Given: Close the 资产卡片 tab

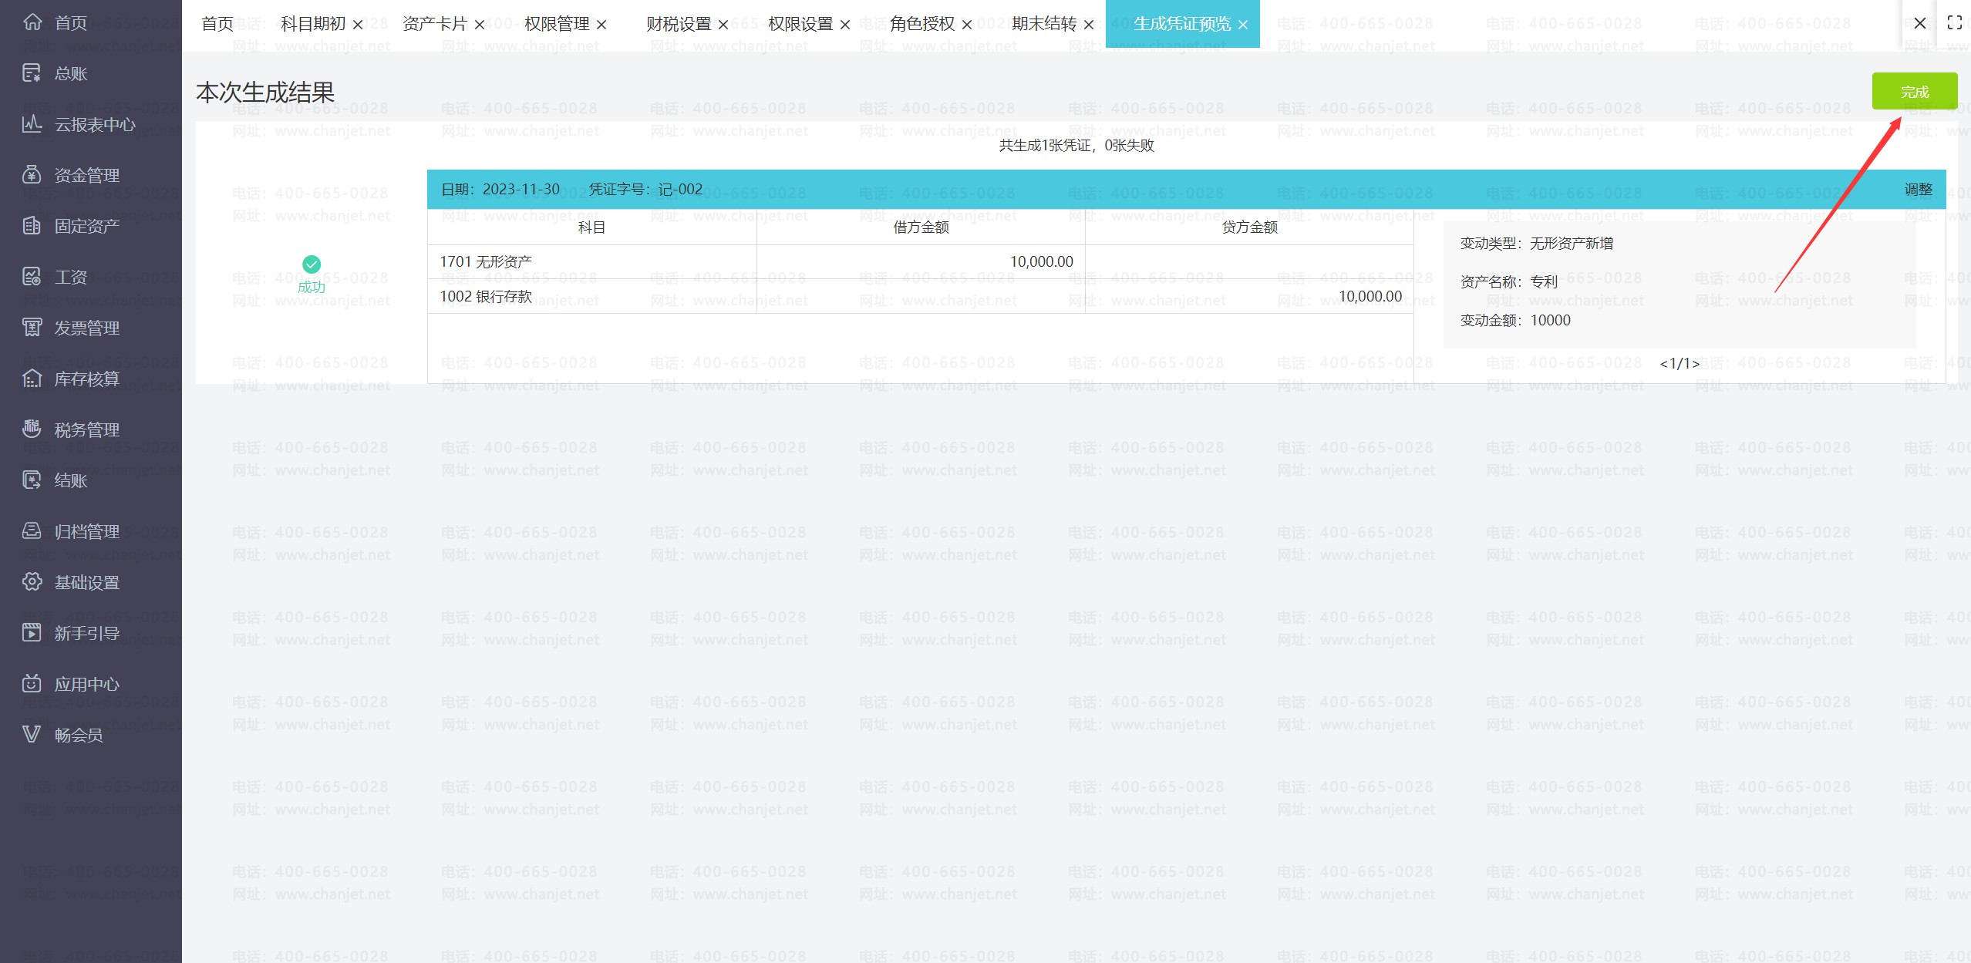Looking at the screenshot, I should click(480, 25).
